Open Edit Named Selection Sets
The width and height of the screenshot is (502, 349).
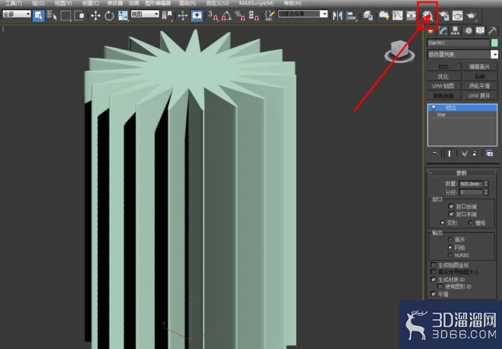(269, 15)
